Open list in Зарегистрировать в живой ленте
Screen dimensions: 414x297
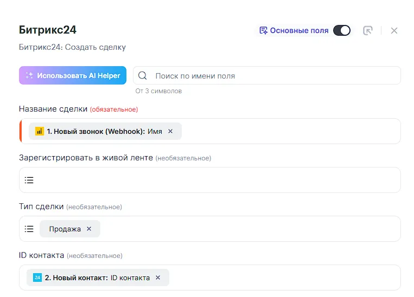[29, 180]
